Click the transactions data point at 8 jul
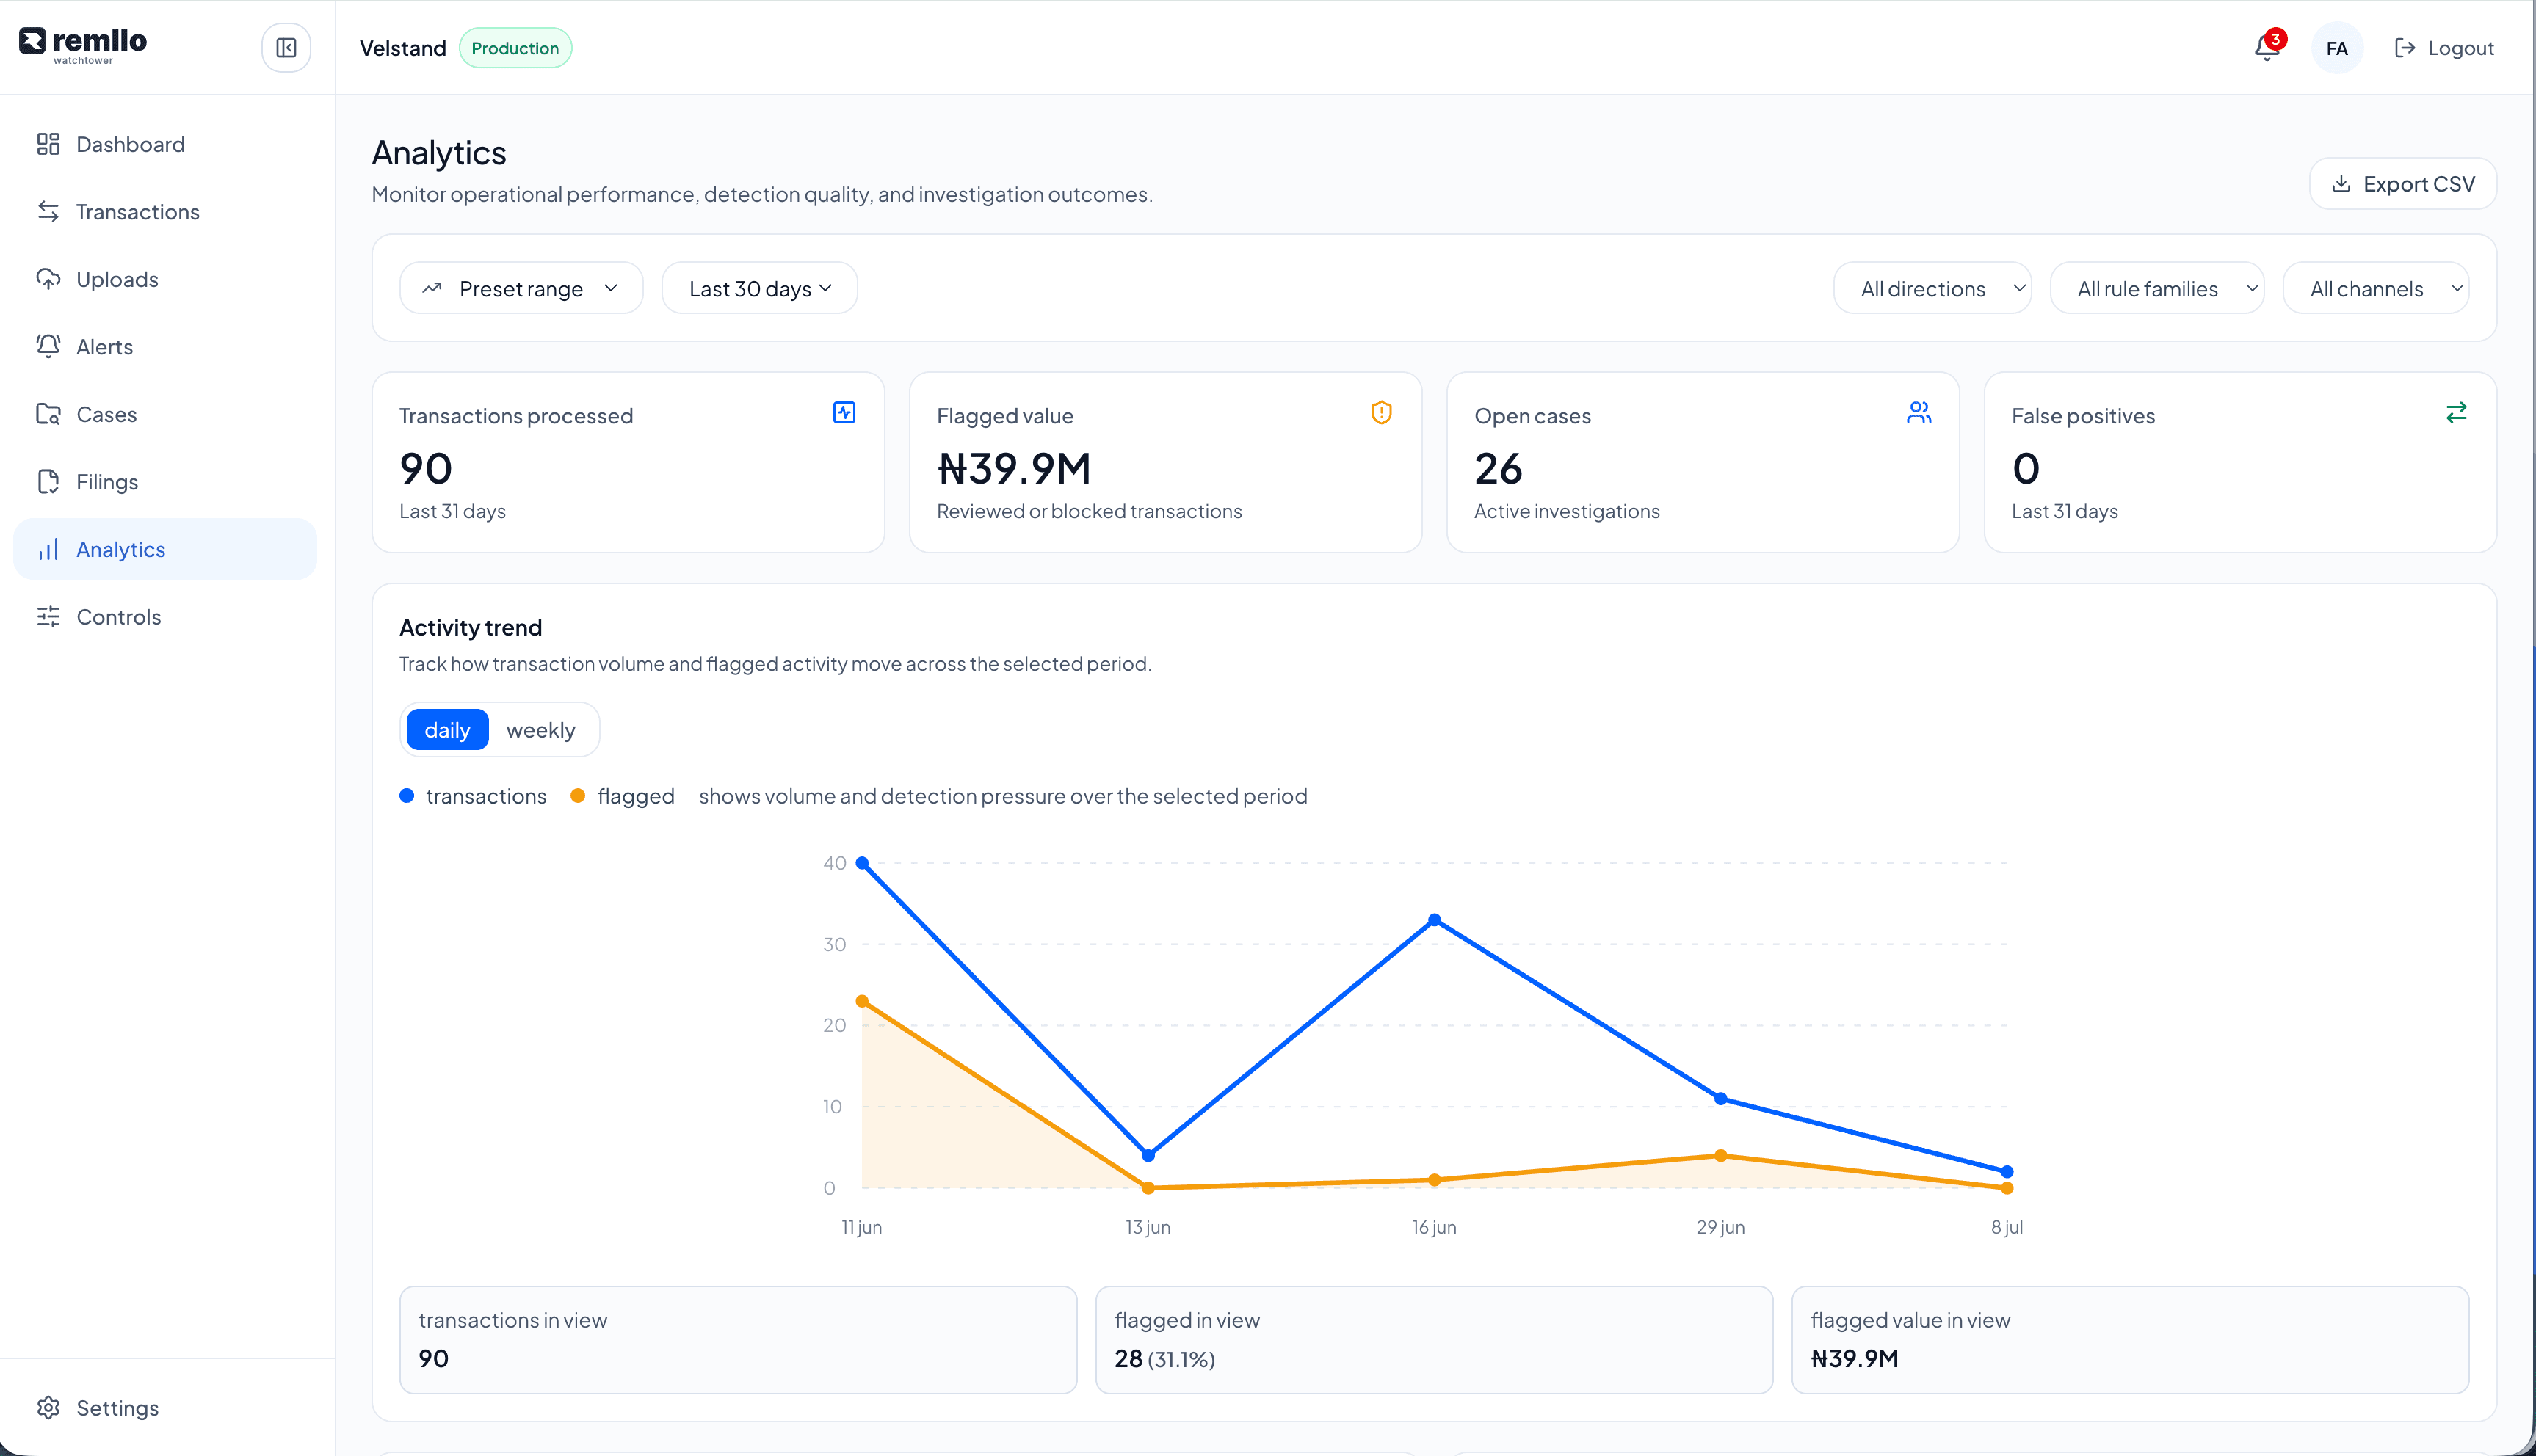The image size is (2536, 1456). coord(2007,1171)
